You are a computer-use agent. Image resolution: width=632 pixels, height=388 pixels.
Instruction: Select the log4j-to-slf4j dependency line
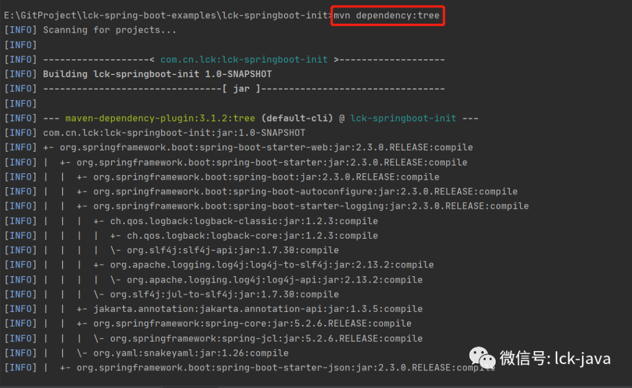(257, 265)
